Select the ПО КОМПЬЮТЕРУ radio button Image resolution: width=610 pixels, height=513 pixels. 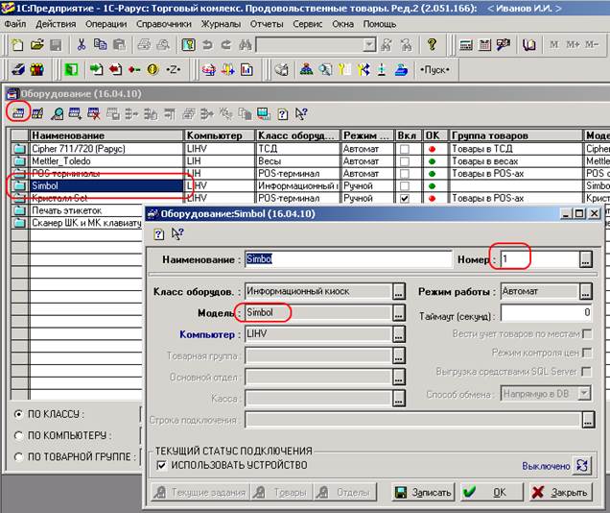(20, 435)
